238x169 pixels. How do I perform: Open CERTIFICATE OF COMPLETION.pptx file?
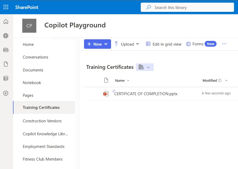(146, 94)
